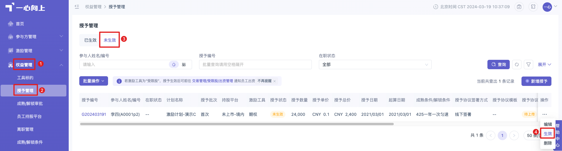The width and height of the screenshot is (562, 151).
Task: Click the reset refresh icon button
Action: [517, 65]
